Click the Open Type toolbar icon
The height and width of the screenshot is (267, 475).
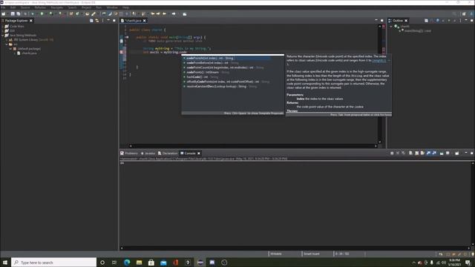(x=88, y=14)
